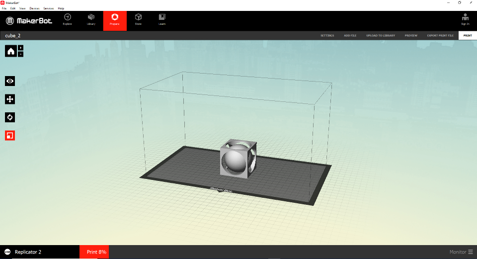Open the print Preview
The height and width of the screenshot is (259, 477).
[411, 36]
